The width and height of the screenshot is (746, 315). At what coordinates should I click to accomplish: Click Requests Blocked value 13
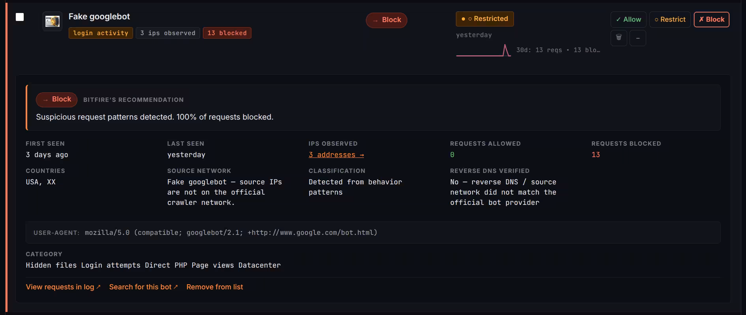pos(596,155)
